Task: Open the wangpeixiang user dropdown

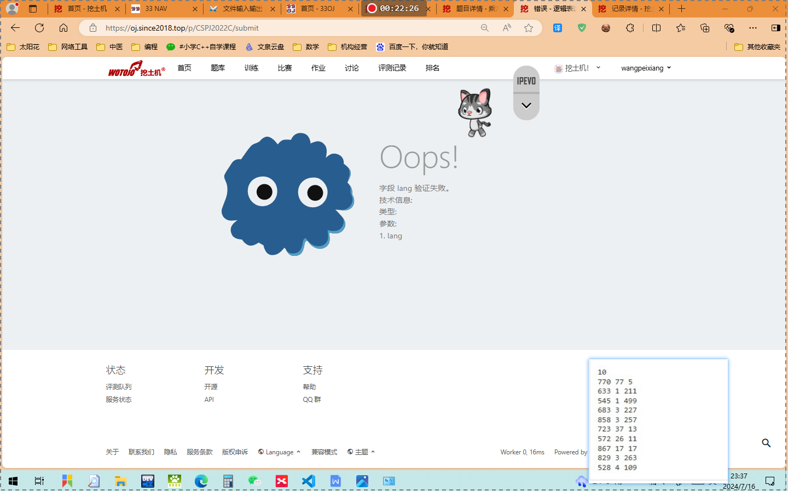Action: pyautogui.click(x=646, y=68)
